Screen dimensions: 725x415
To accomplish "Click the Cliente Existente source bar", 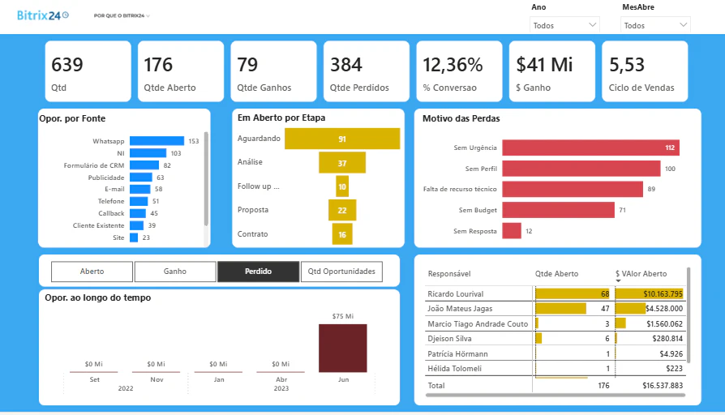I will click(136, 225).
